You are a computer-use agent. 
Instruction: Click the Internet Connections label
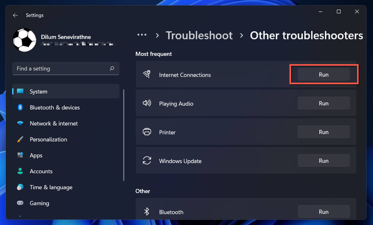(185, 75)
